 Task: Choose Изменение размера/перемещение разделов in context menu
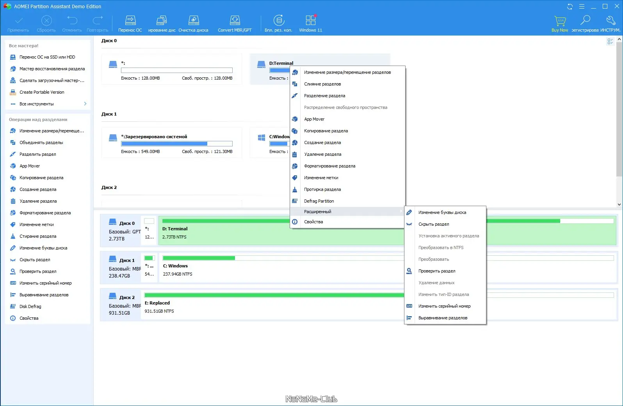click(x=347, y=72)
